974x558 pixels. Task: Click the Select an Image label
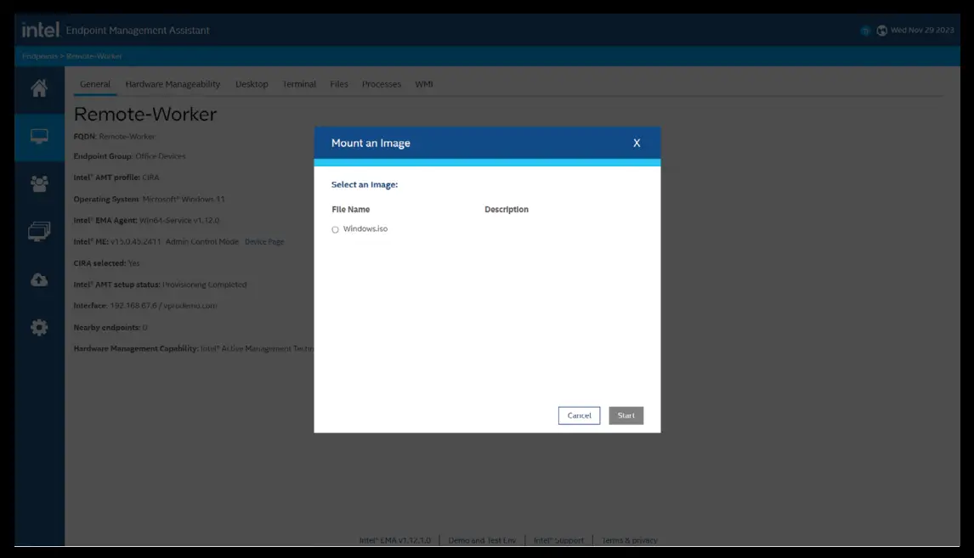tap(365, 184)
